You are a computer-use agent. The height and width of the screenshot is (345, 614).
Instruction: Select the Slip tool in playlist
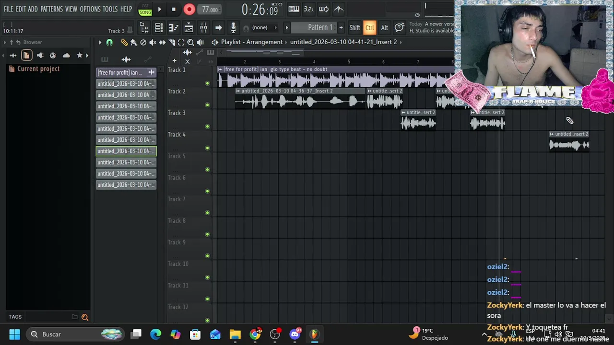point(162,43)
